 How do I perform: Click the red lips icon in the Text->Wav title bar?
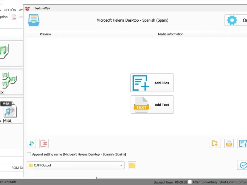click(27, 9)
